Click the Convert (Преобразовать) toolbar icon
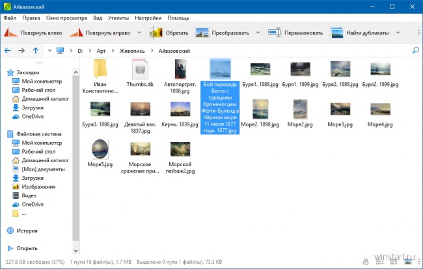Viewport: 423px width, 269px height. [202, 33]
